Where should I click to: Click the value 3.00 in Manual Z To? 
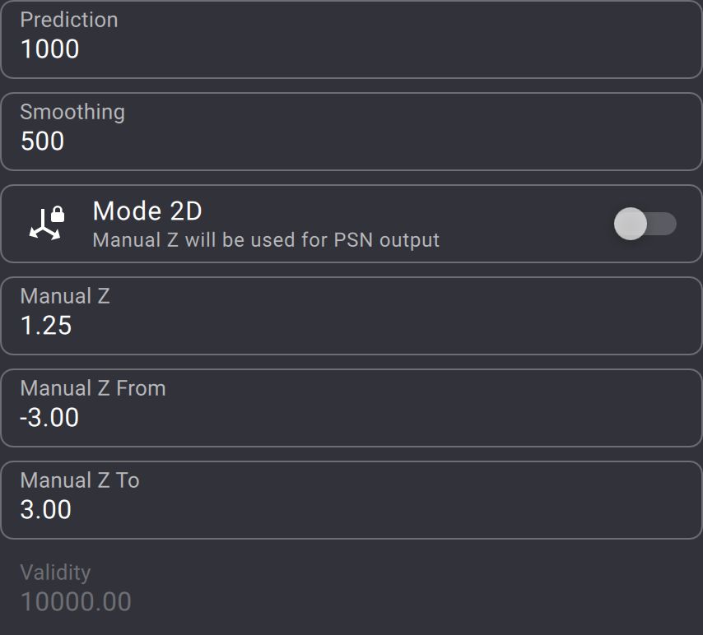click(46, 510)
